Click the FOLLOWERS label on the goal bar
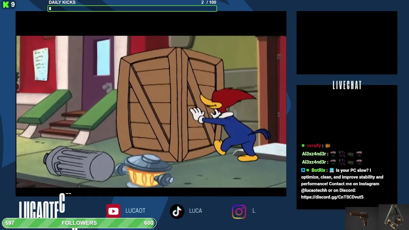409x230 pixels. pyautogui.click(x=79, y=223)
